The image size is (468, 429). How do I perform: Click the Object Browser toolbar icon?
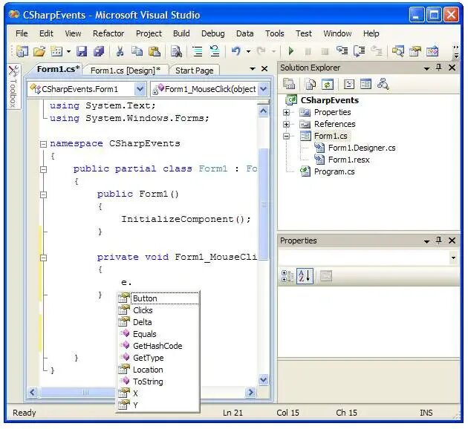point(432,51)
